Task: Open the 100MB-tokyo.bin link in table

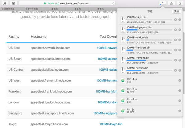Action: pos(111,124)
